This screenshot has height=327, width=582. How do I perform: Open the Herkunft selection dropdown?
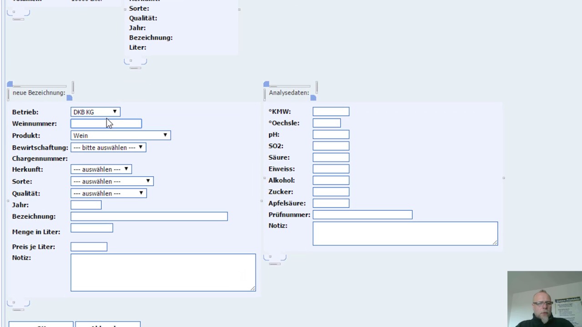coord(101,169)
